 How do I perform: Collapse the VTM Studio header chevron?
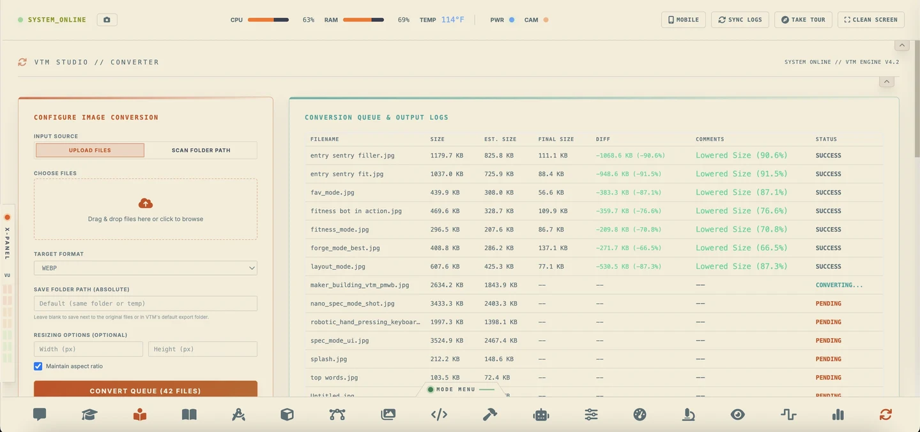point(886,82)
